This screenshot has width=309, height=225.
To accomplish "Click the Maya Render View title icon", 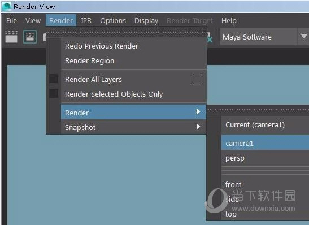I will coord(7,7).
